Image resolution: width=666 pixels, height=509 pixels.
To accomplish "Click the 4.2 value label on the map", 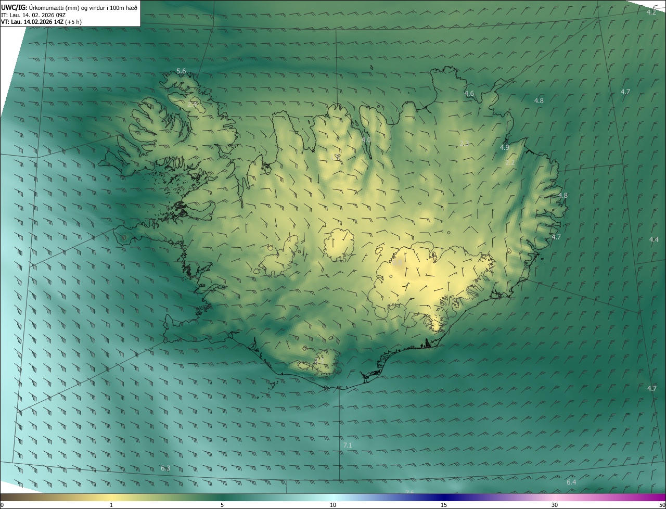I will coord(651,12).
